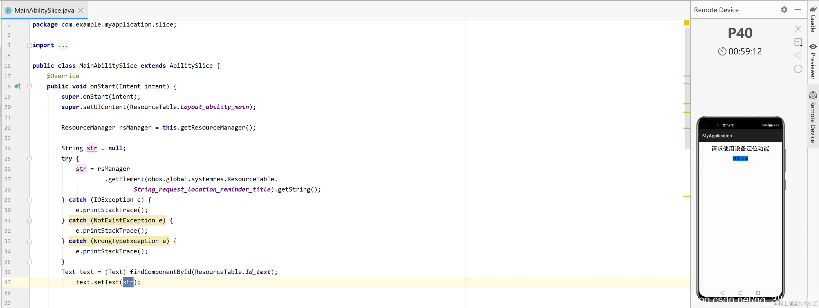Screen dimensions: 819x308
Task: Collapse the onStart method fold
Action: [x=30, y=86]
